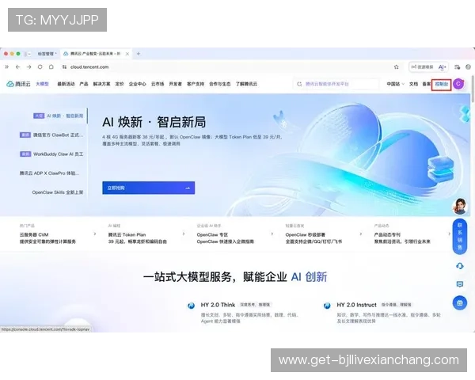
Task: Open the 最新活动 nav item
Action: pyautogui.click(x=66, y=84)
